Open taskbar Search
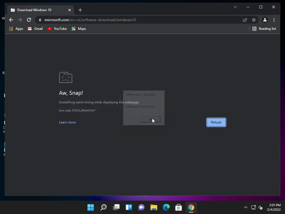 point(104,207)
